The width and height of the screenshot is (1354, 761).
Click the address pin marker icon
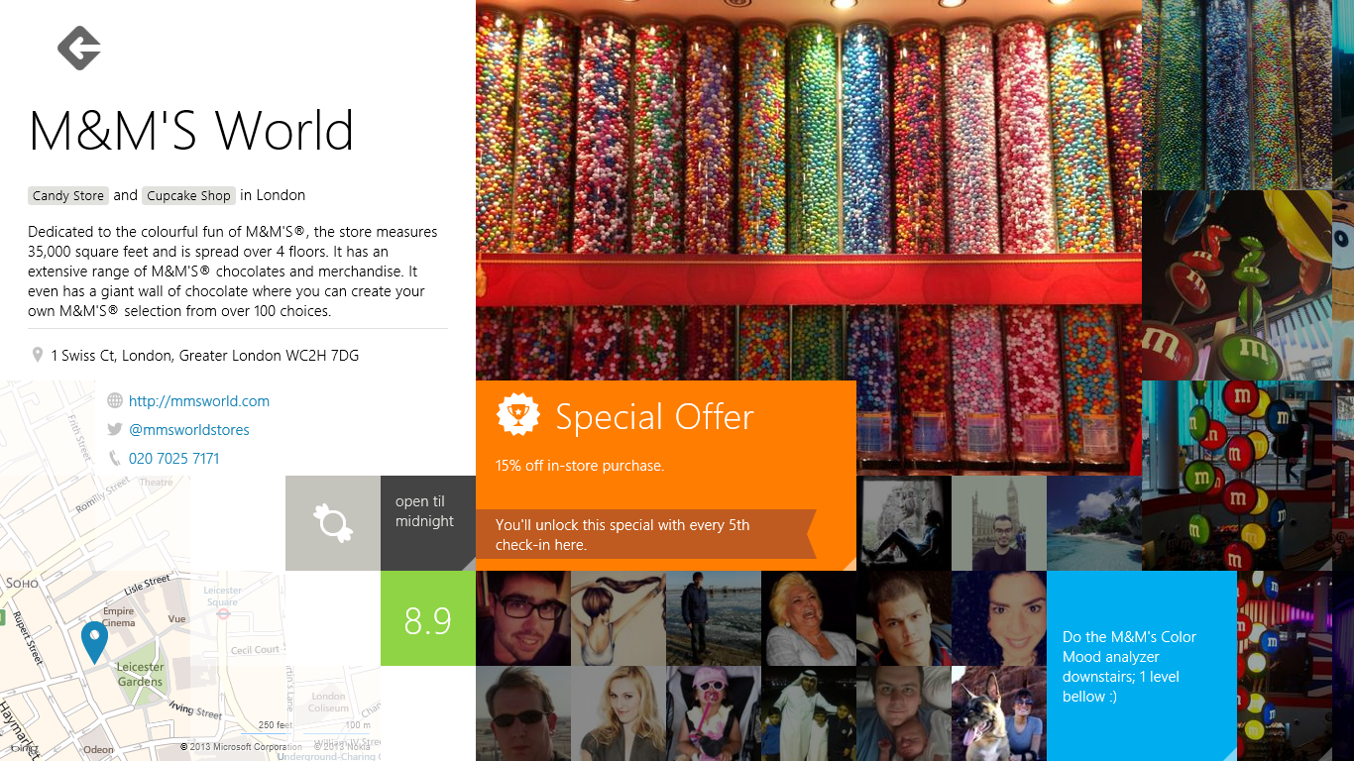[38, 355]
